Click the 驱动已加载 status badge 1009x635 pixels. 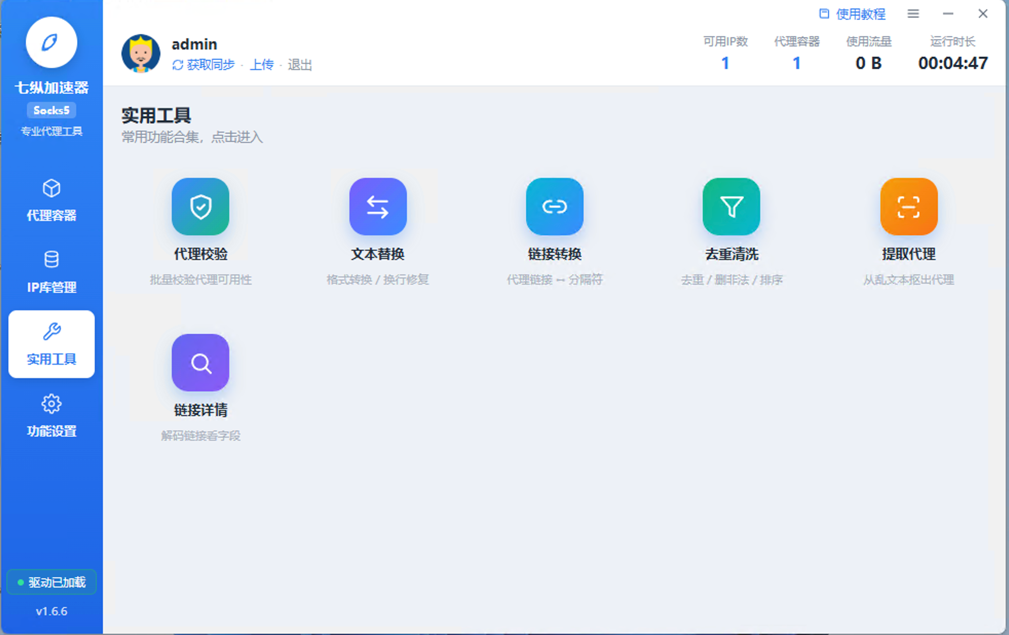click(51, 582)
